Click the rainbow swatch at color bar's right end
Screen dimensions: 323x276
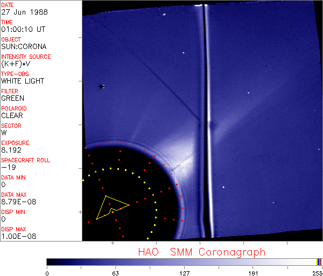[x=319, y=261]
